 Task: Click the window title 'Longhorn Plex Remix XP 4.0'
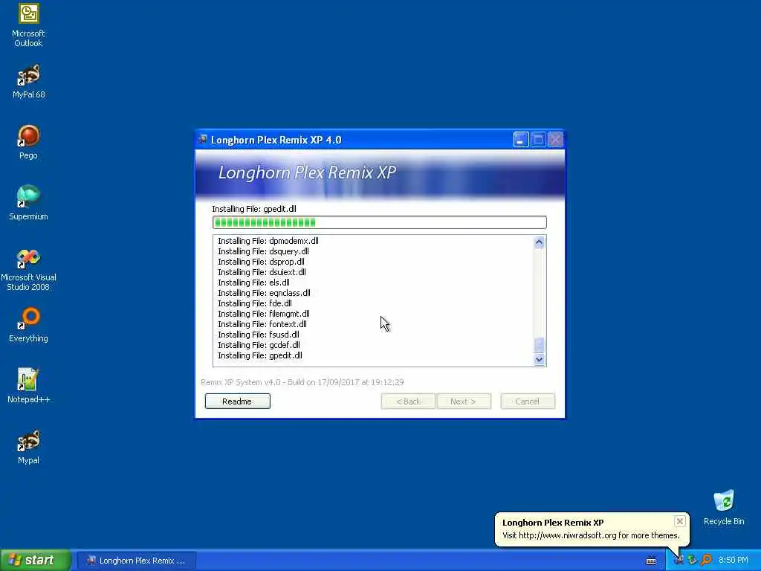click(276, 140)
